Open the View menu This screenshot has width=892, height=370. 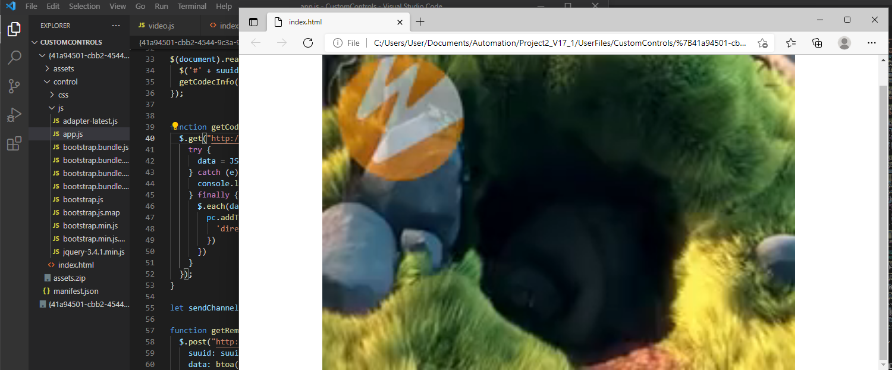118,6
